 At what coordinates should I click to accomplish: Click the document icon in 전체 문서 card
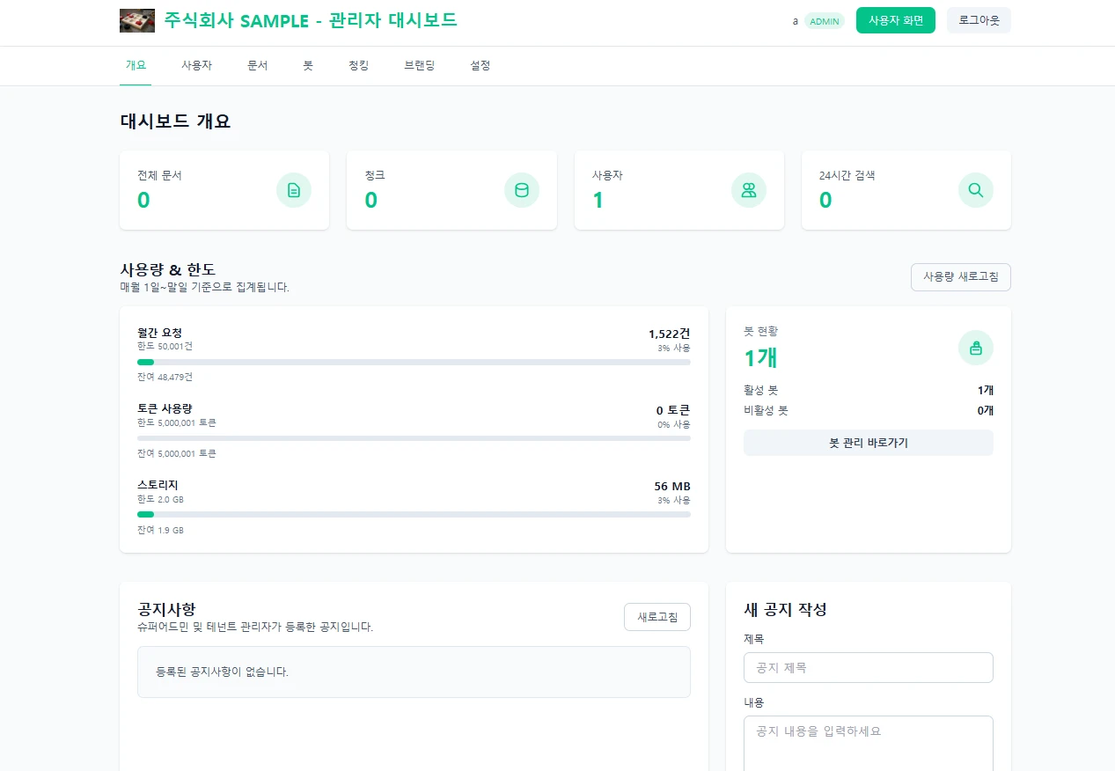click(294, 190)
